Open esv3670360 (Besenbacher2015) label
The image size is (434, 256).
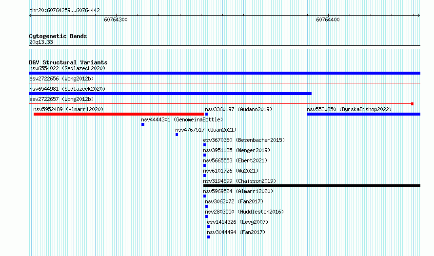244,140
